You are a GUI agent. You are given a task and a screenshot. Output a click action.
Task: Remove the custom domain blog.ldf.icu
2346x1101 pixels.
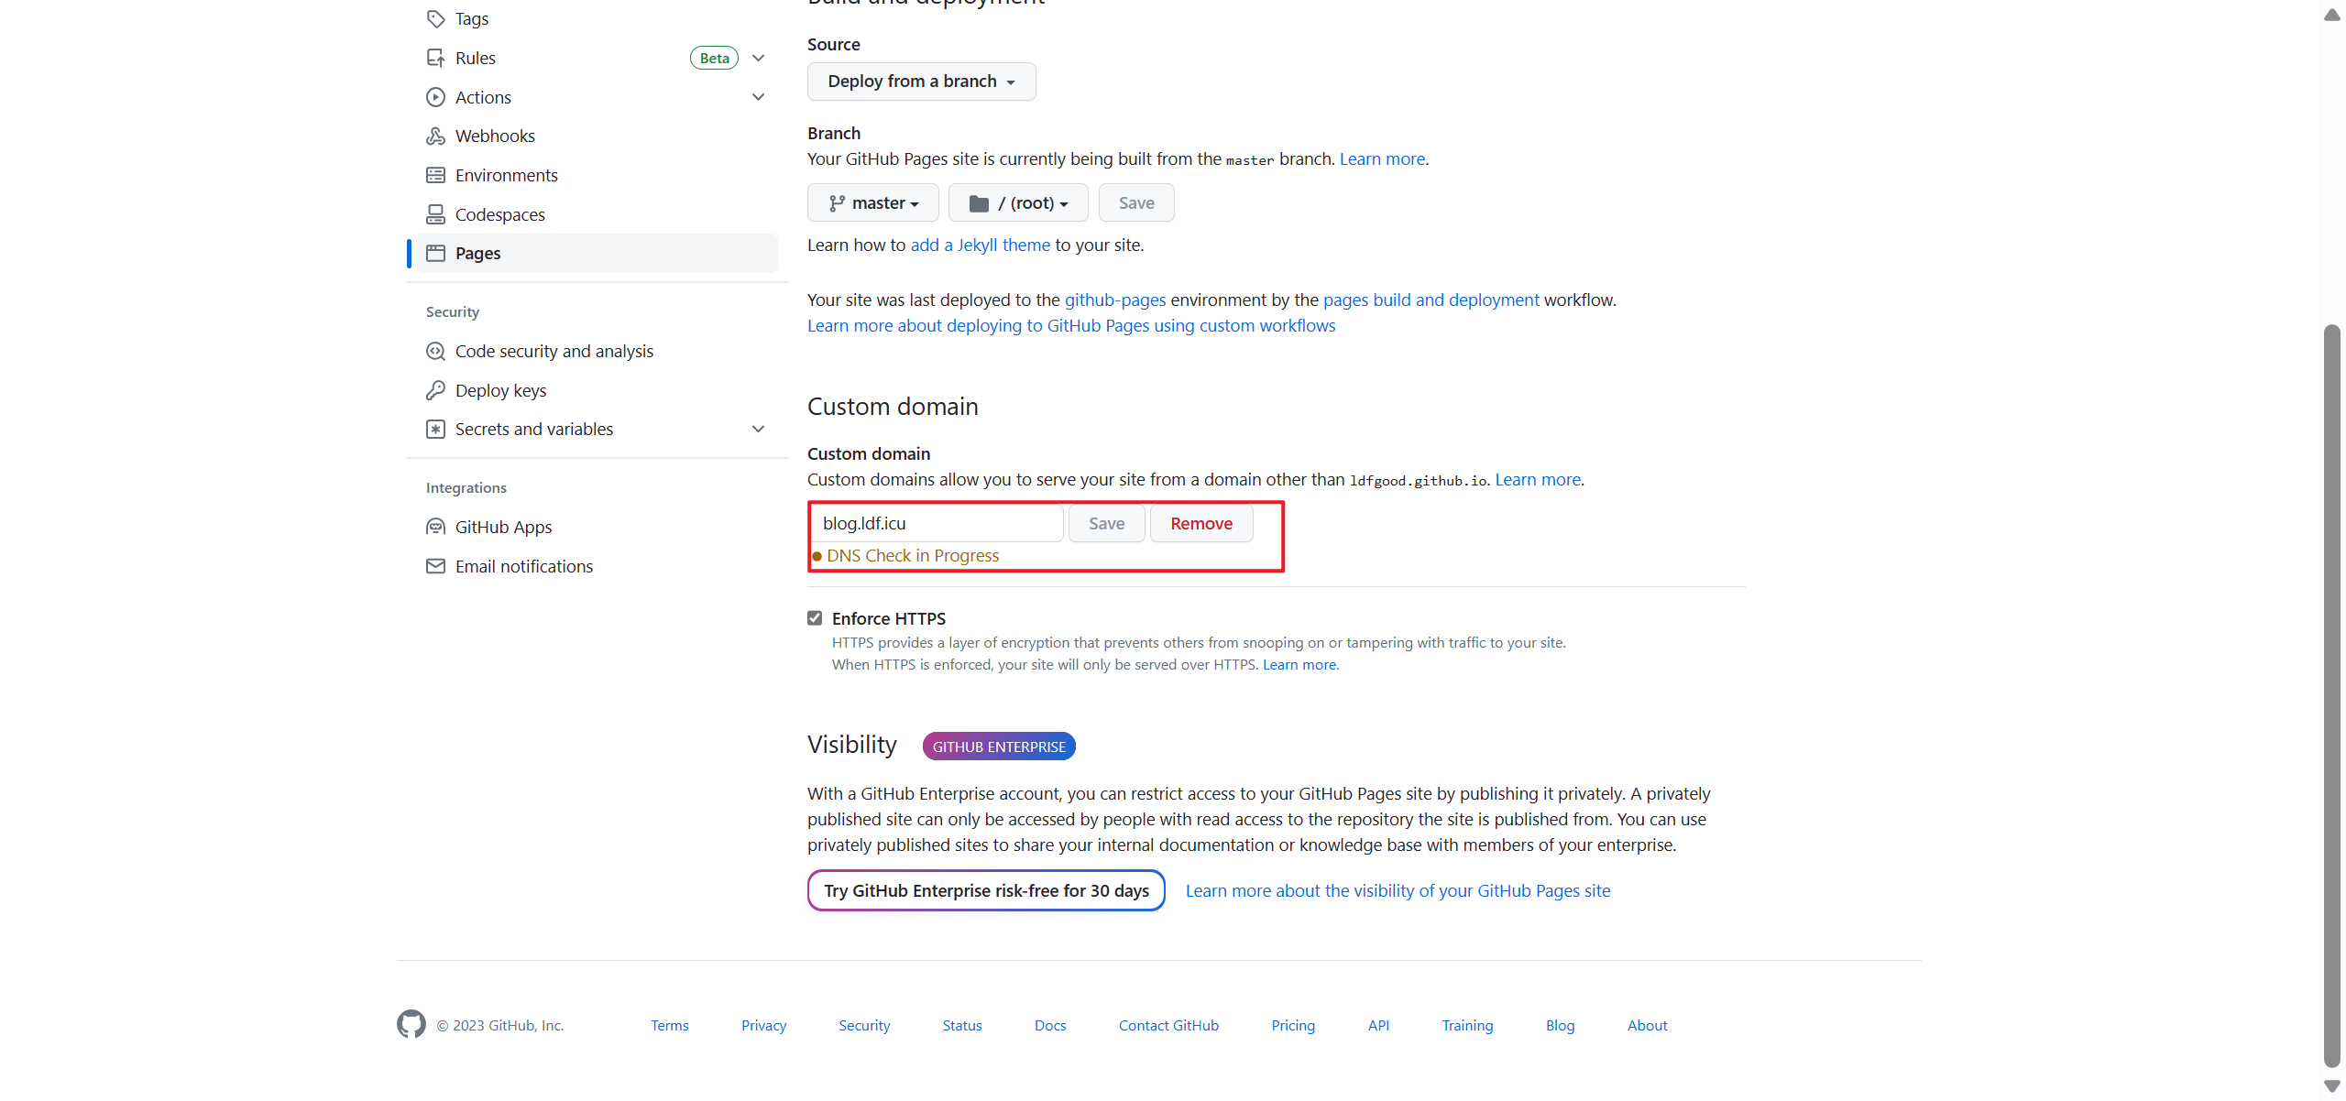(1201, 523)
